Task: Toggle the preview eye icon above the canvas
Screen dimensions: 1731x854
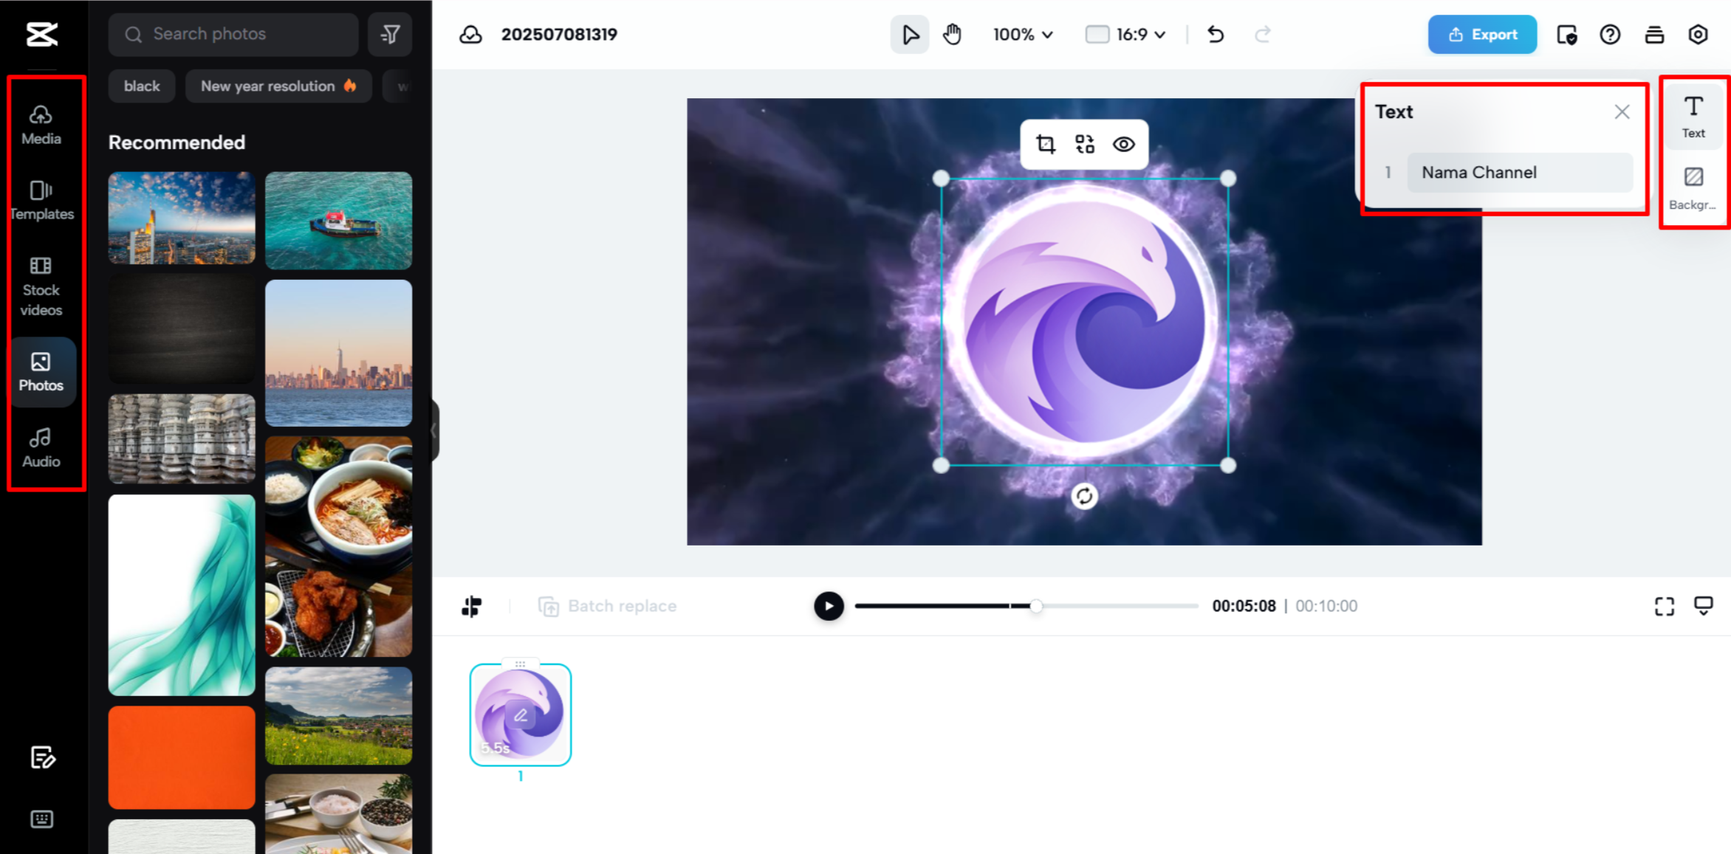Action: (x=1125, y=144)
